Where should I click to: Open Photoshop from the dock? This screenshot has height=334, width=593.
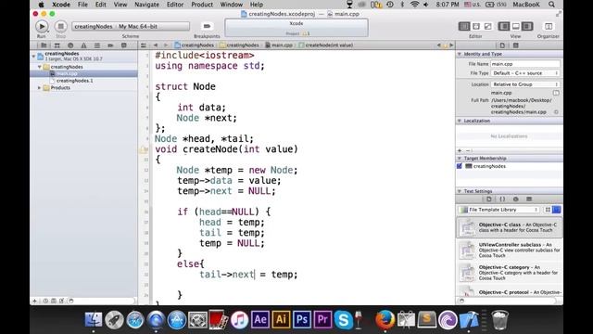click(301, 319)
